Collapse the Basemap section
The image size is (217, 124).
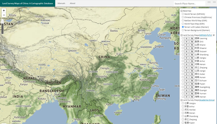click(182, 11)
